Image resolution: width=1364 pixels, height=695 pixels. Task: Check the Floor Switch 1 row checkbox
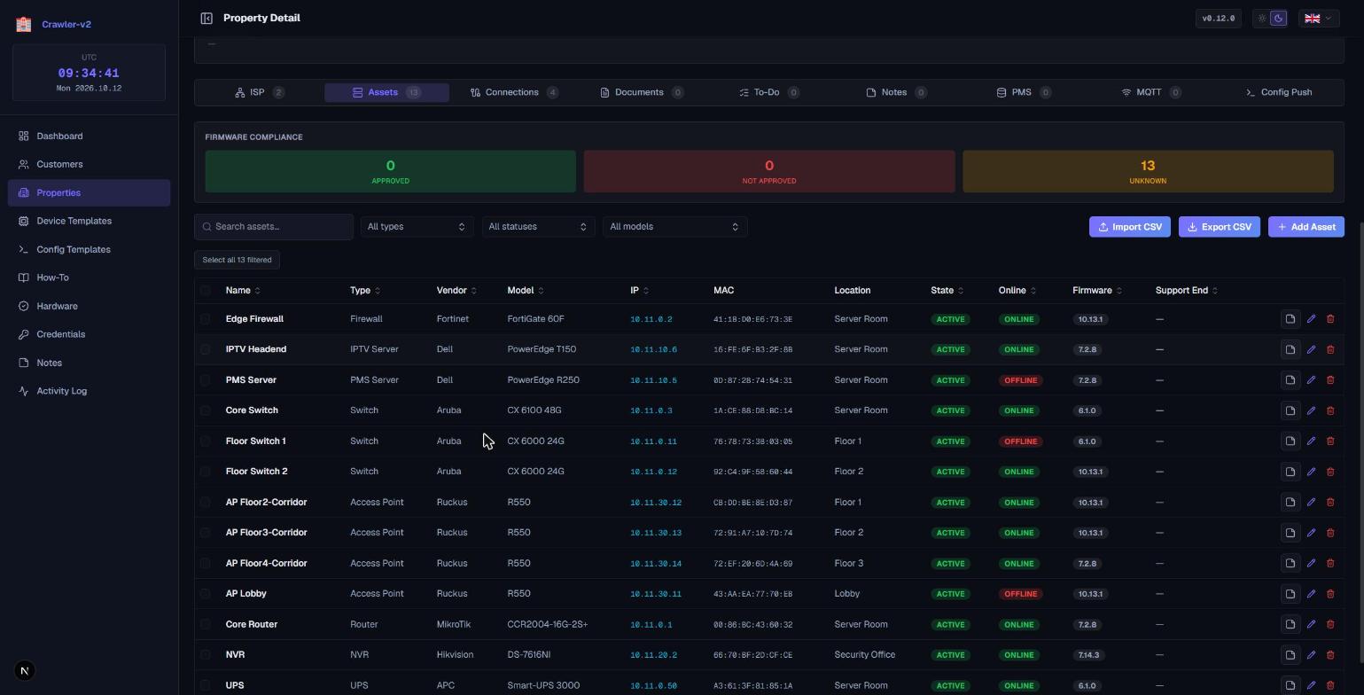pyautogui.click(x=206, y=441)
